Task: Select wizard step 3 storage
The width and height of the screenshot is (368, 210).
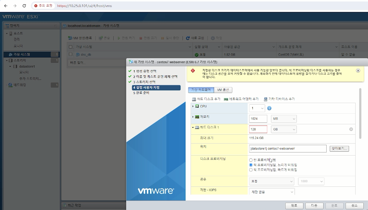Action: [x=144, y=82]
